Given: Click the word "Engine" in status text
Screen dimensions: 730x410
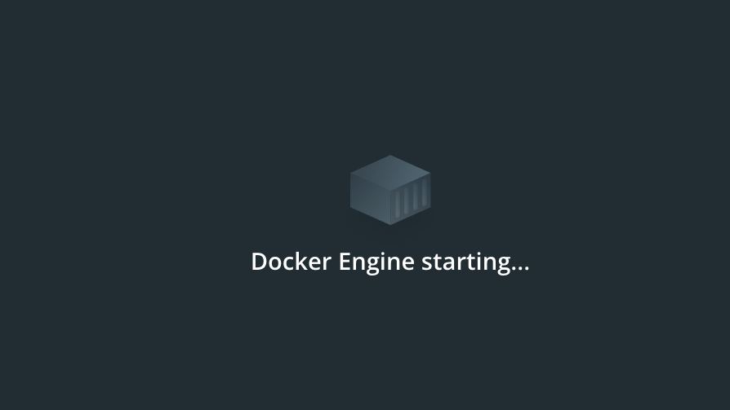Looking at the screenshot, I should point(376,262).
